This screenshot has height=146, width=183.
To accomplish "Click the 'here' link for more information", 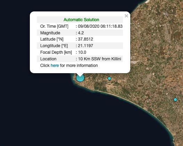I will pos(55,66).
